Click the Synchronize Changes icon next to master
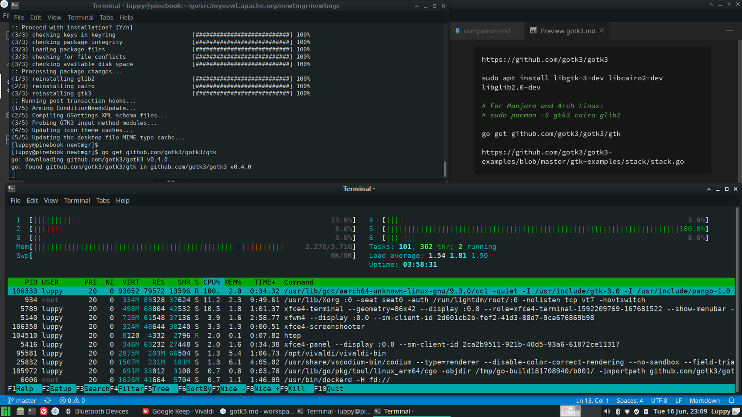Viewport: 742px width, 417px height. [48, 400]
